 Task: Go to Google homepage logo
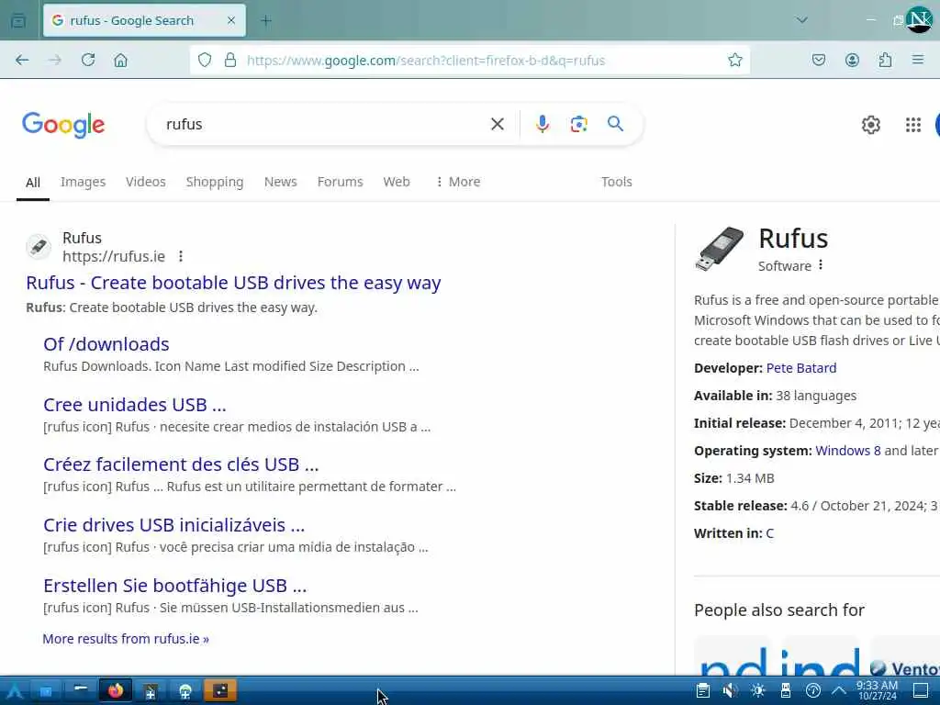[63, 125]
